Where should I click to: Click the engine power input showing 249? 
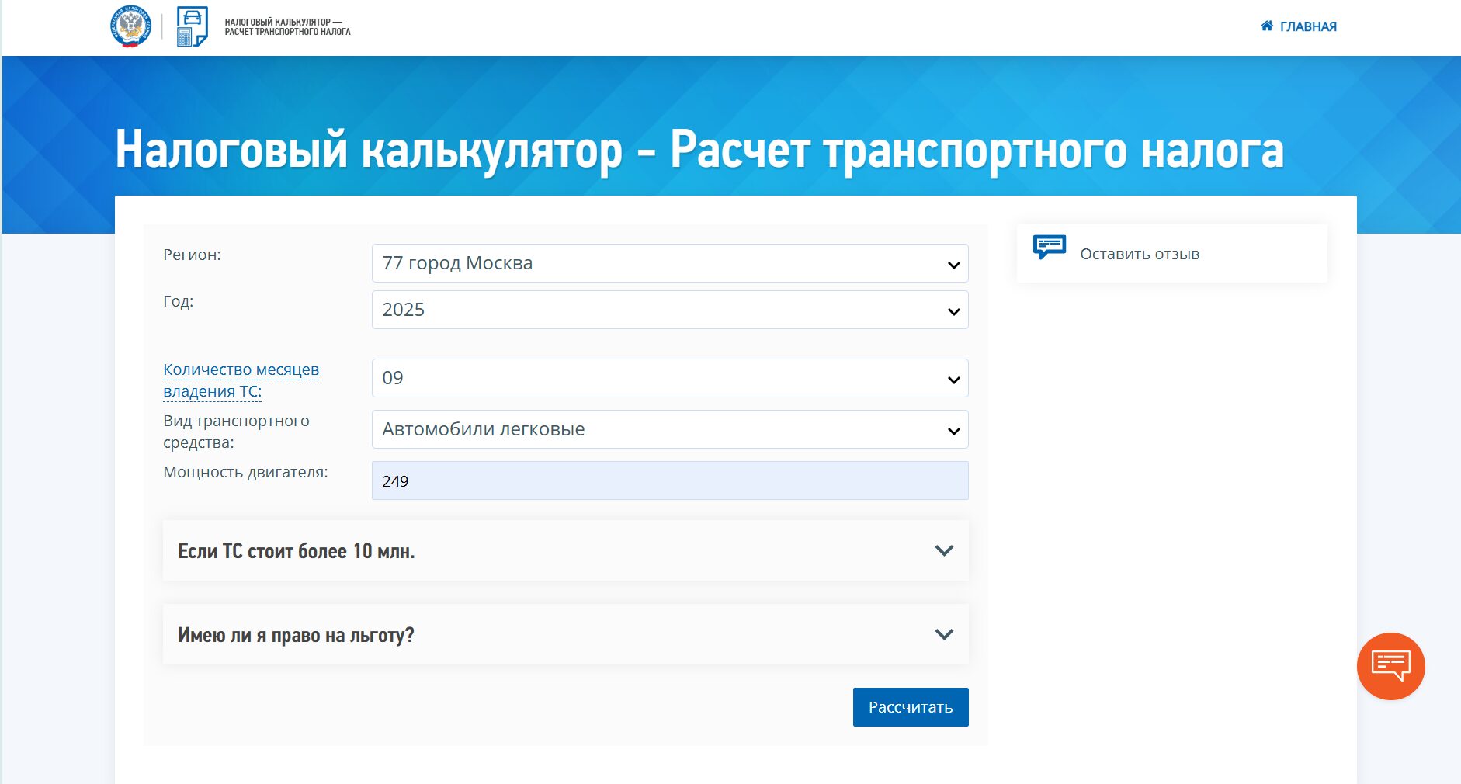tap(668, 480)
